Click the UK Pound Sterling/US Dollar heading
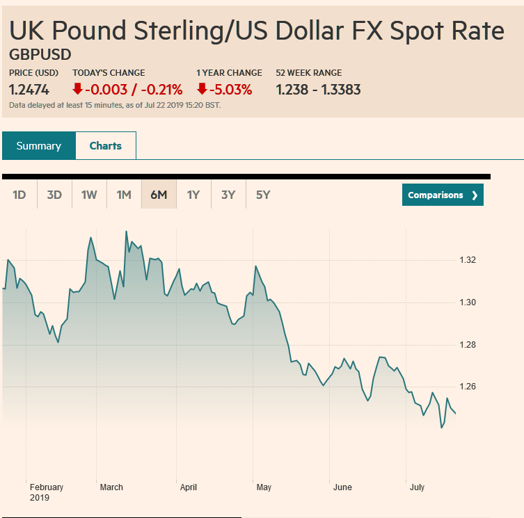 257,31
